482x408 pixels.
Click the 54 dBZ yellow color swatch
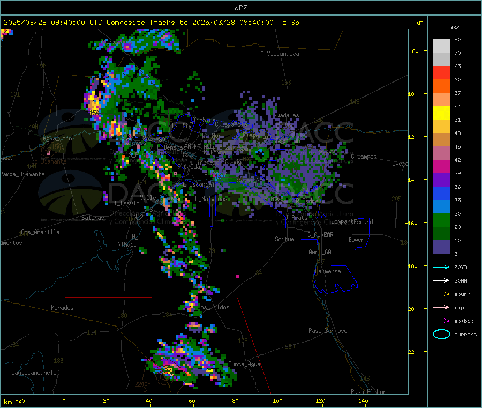click(x=441, y=113)
